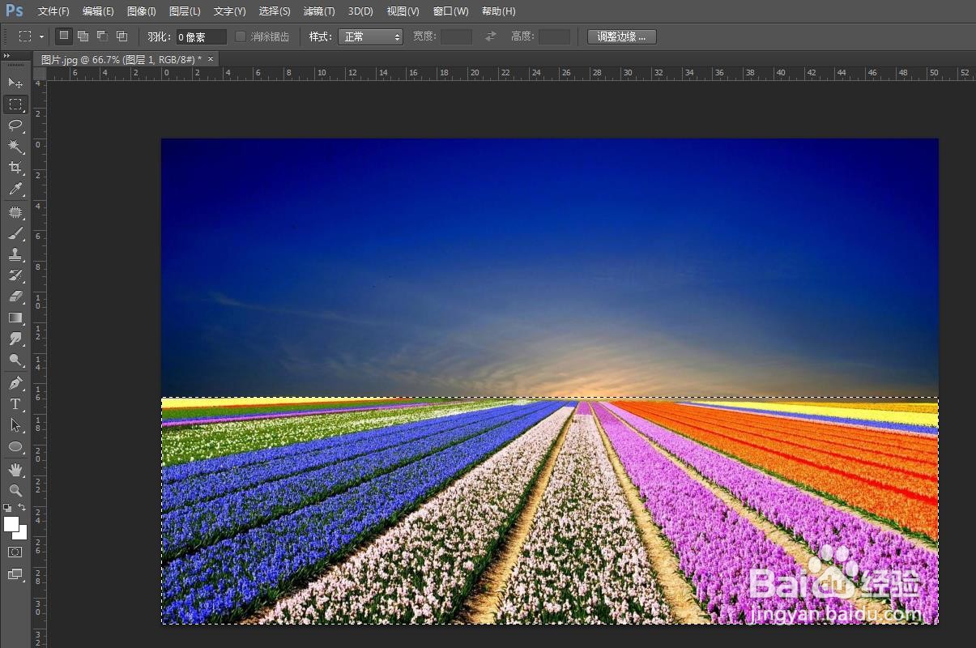
Task: Reset default foreground and background colors
Action: point(7,508)
